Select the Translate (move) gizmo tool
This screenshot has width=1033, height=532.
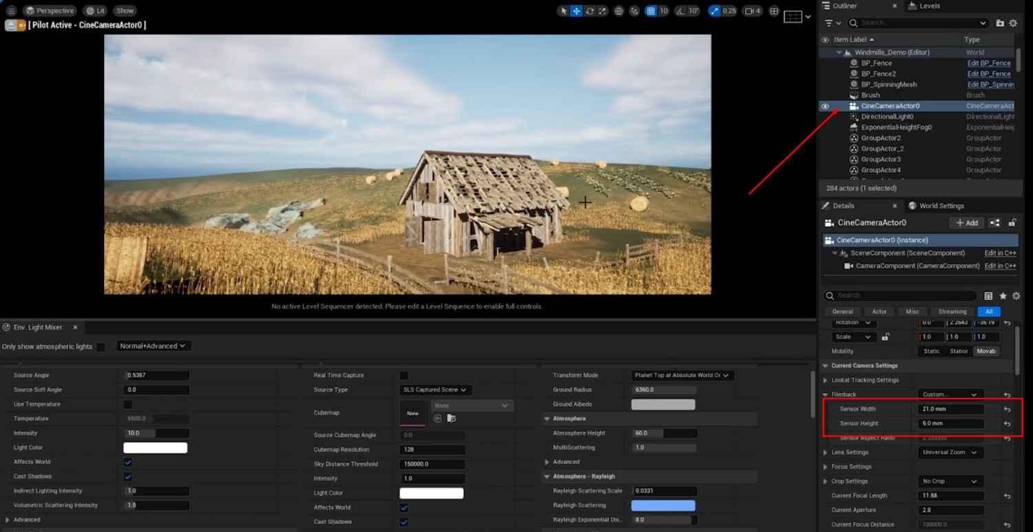click(576, 11)
